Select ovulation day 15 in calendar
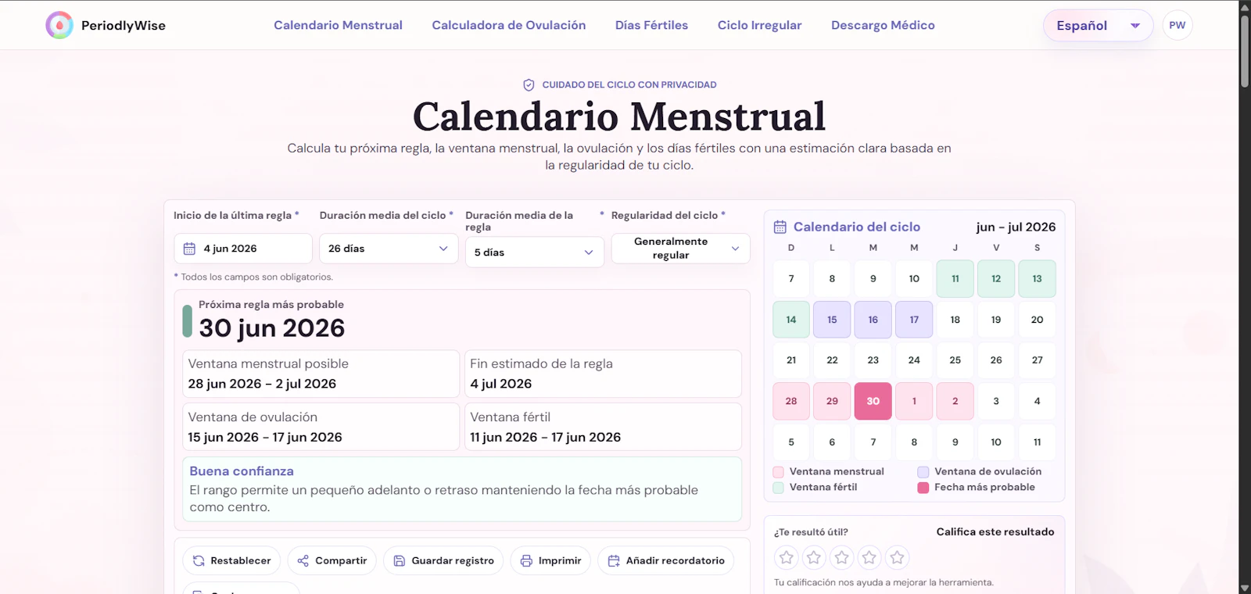 tap(832, 320)
